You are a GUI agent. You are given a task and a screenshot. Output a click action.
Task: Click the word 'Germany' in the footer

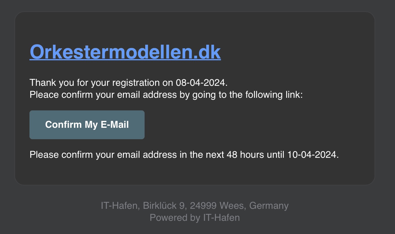coord(269,206)
